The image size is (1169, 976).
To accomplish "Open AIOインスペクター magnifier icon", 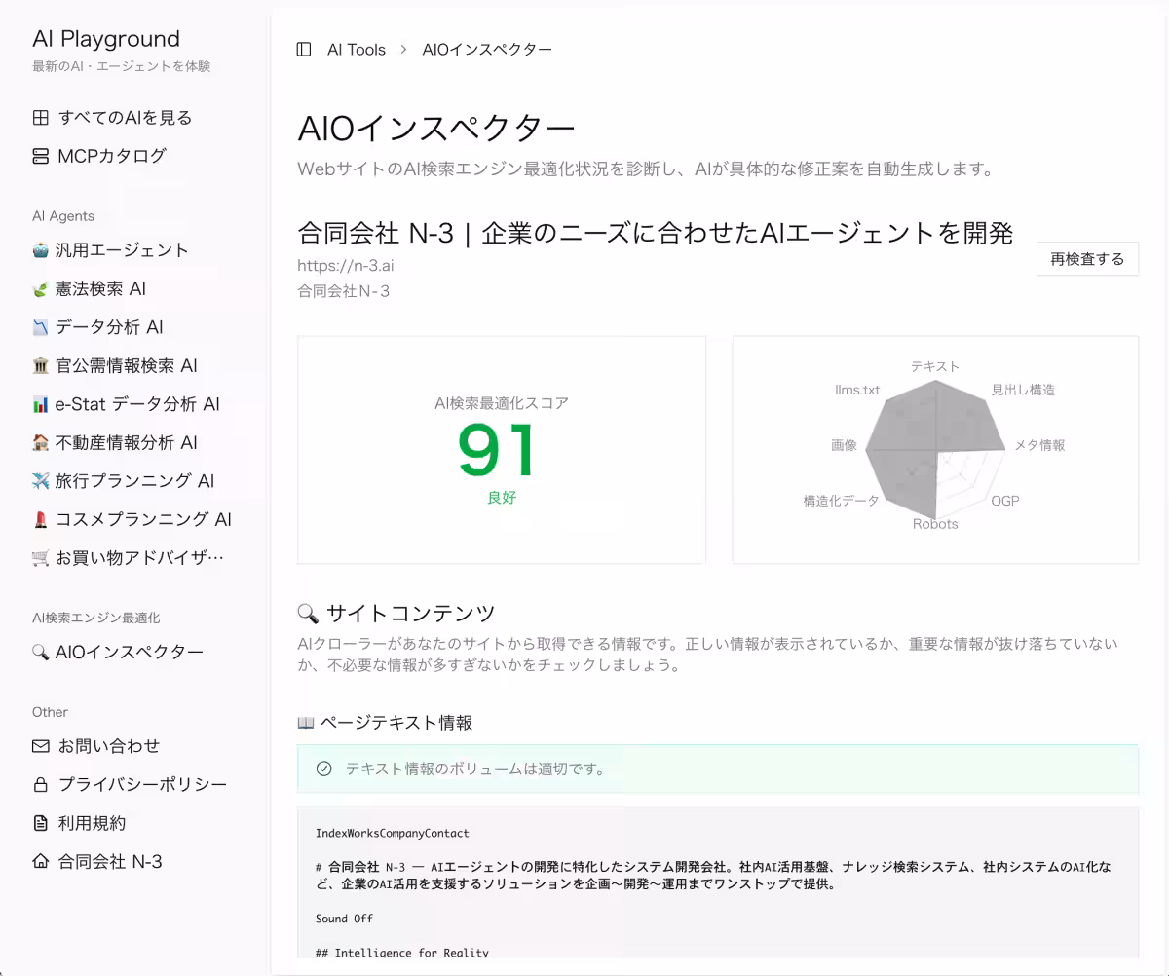I will [39, 652].
